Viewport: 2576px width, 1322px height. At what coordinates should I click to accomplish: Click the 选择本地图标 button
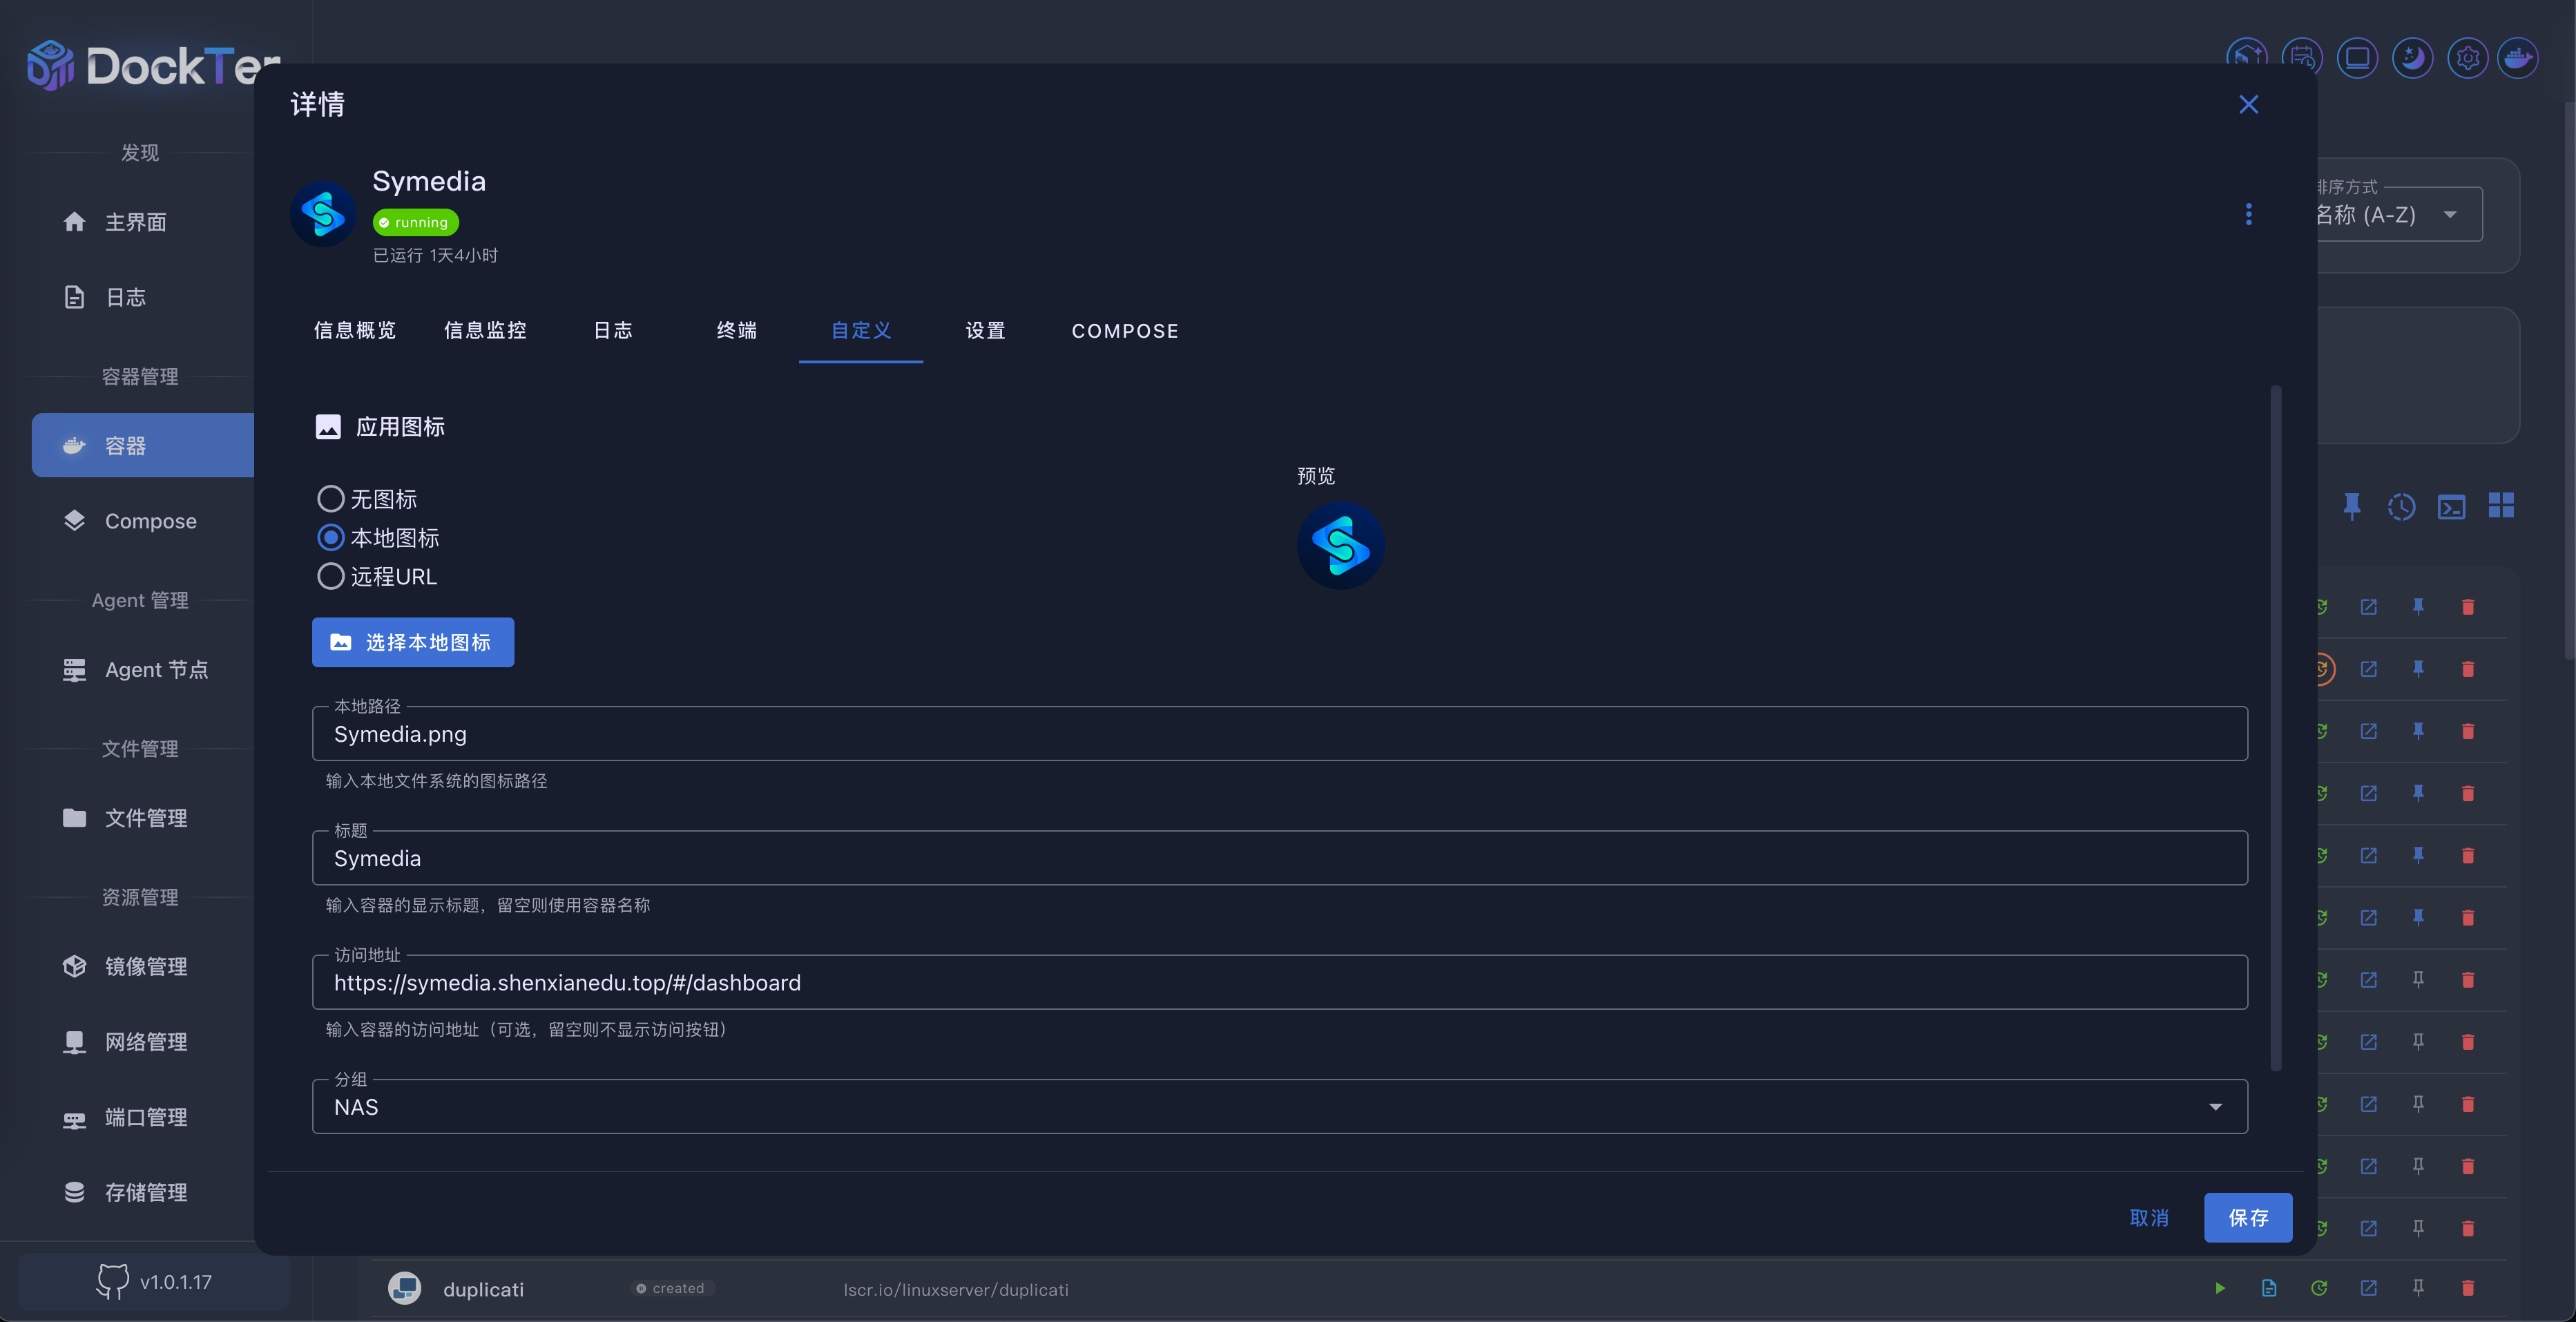tap(413, 642)
